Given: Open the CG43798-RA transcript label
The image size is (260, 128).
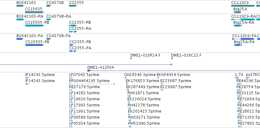Looking at the screenshot, I should (59, 16).
